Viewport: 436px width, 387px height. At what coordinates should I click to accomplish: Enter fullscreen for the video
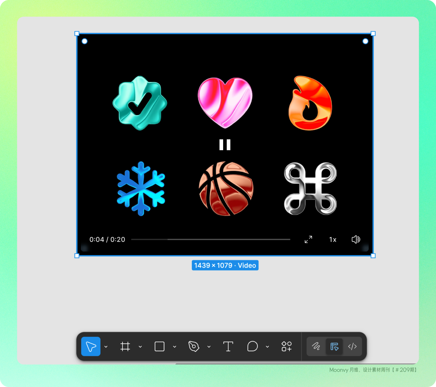click(x=308, y=239)
